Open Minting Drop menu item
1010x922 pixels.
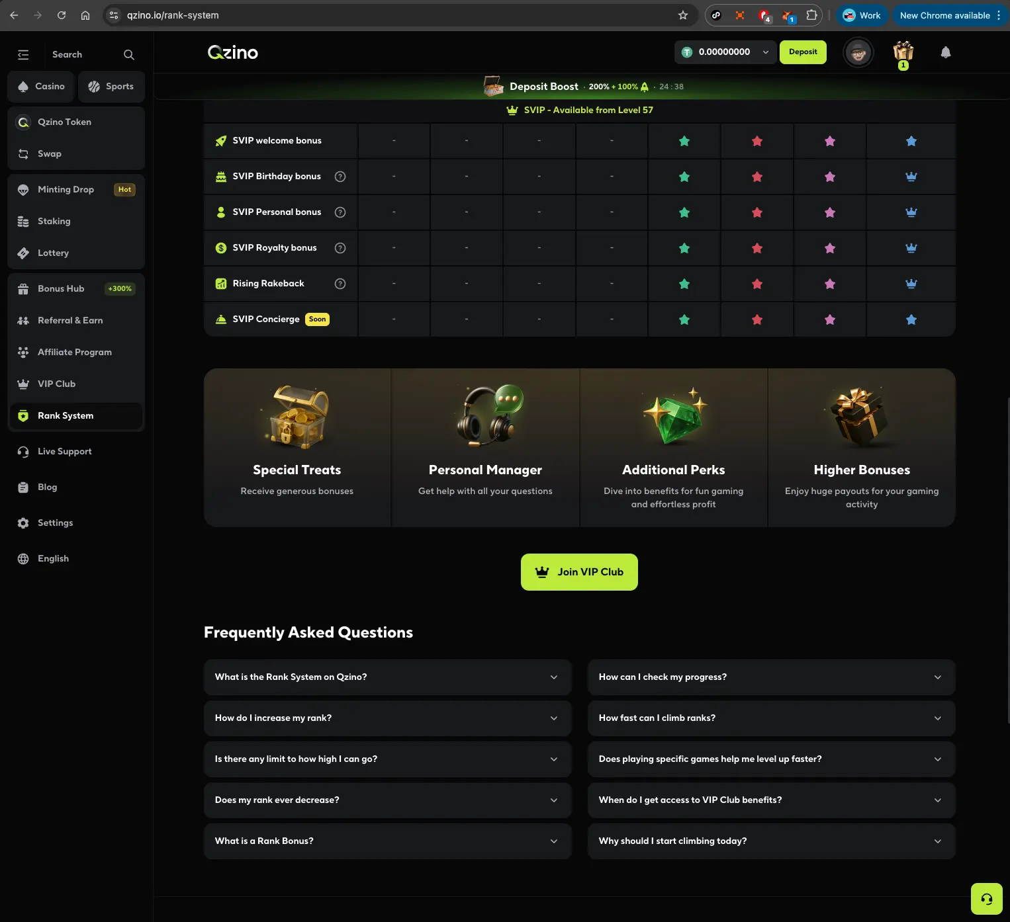[x=76, y=190]
